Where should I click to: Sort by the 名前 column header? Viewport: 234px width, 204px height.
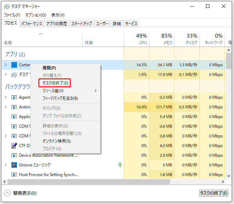click(x=42, y=39)
